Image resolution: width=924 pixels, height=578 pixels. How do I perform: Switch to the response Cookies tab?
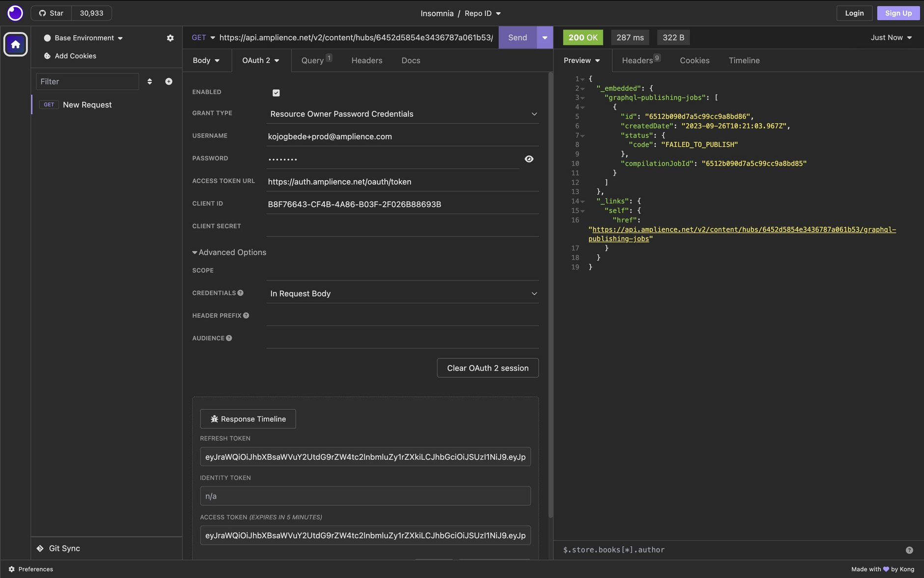(x=695, y=60)
